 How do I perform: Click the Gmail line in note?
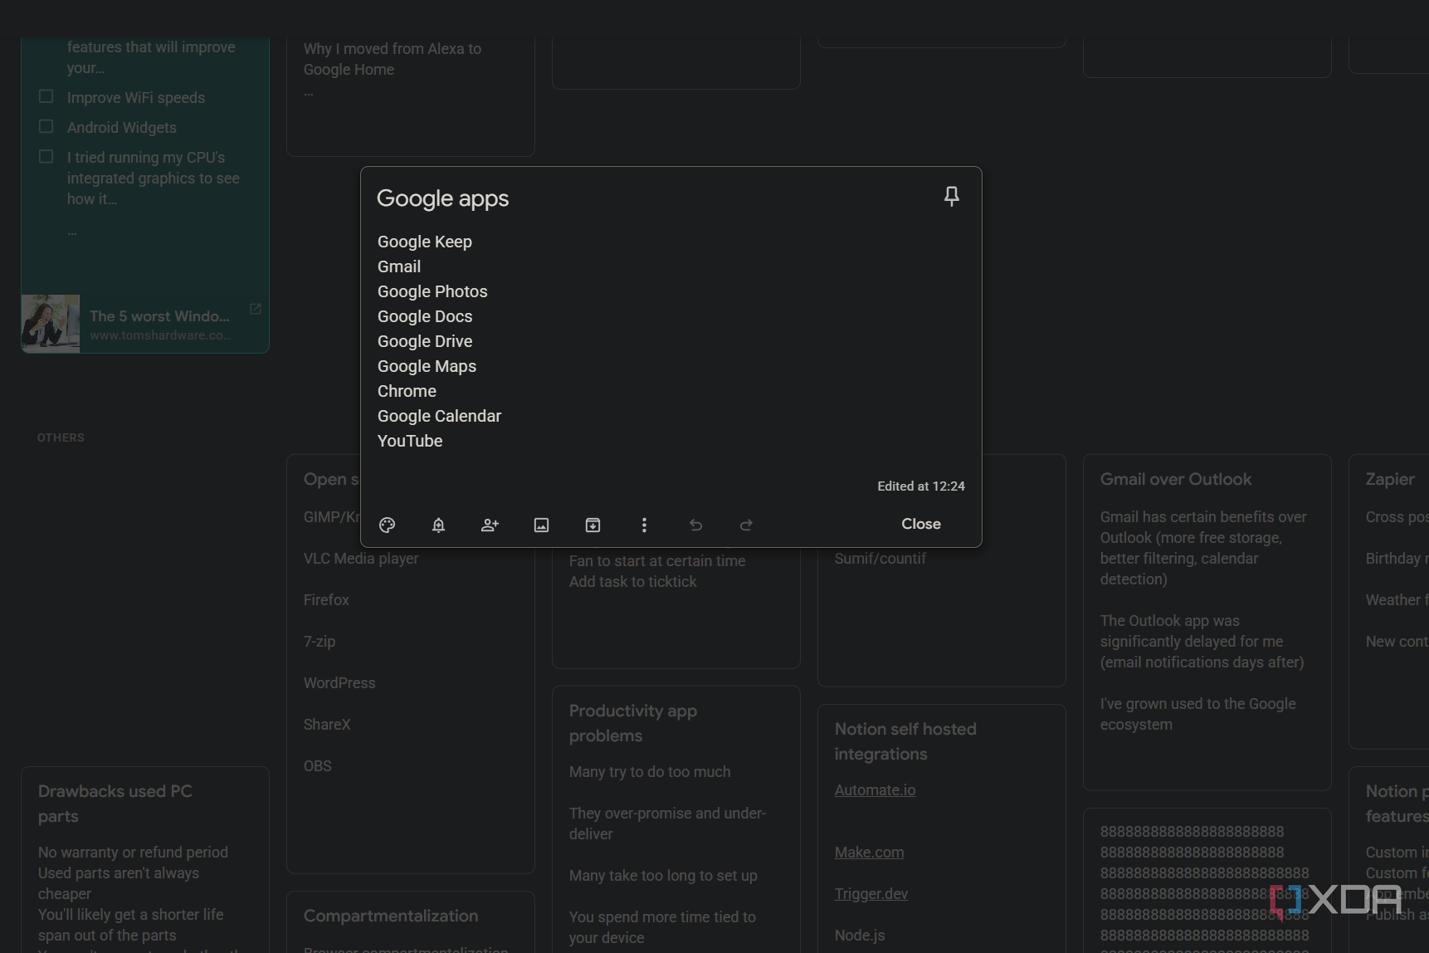coord(399,266)
